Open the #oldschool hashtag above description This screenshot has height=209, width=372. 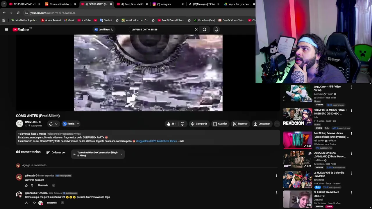coord(53,134)
